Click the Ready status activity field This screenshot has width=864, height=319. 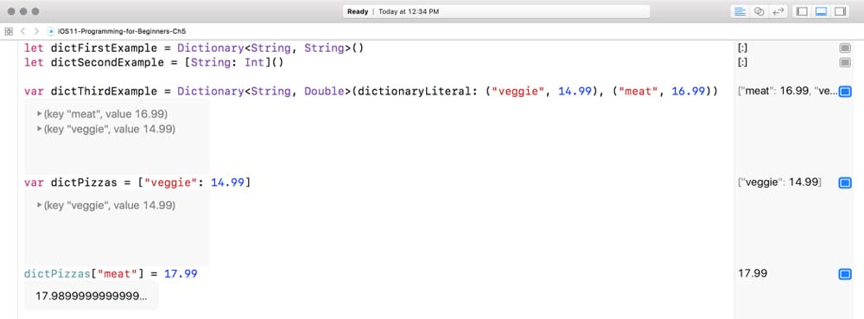point(496,11)
